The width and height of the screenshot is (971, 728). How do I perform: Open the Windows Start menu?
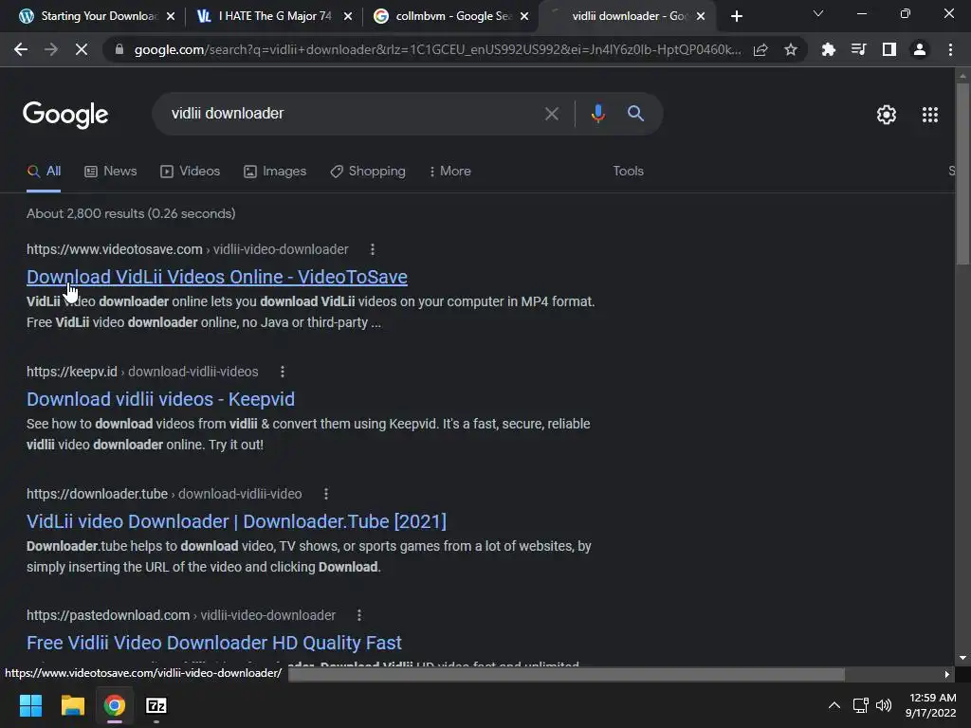tap(30, 705)
